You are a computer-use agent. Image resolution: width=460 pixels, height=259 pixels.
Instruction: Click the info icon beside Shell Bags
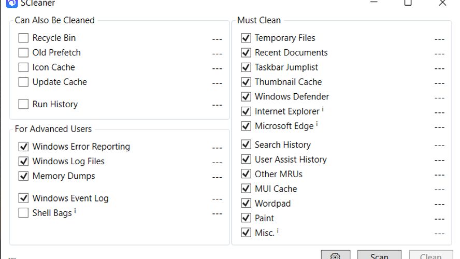click(x=75, y=211)
